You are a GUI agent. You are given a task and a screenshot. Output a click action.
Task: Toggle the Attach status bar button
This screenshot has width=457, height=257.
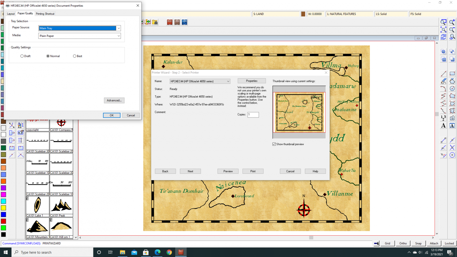pyautogui.click(x=434, y=243)
